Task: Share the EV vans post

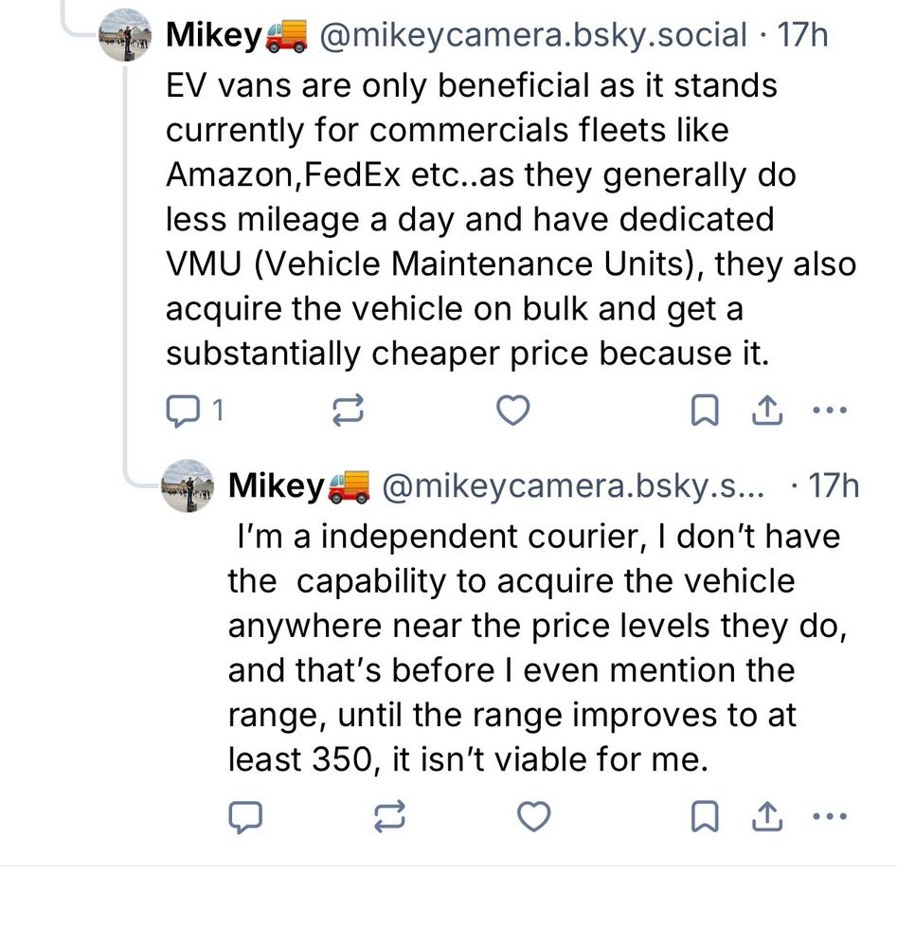Action: [x=766, y=410]
